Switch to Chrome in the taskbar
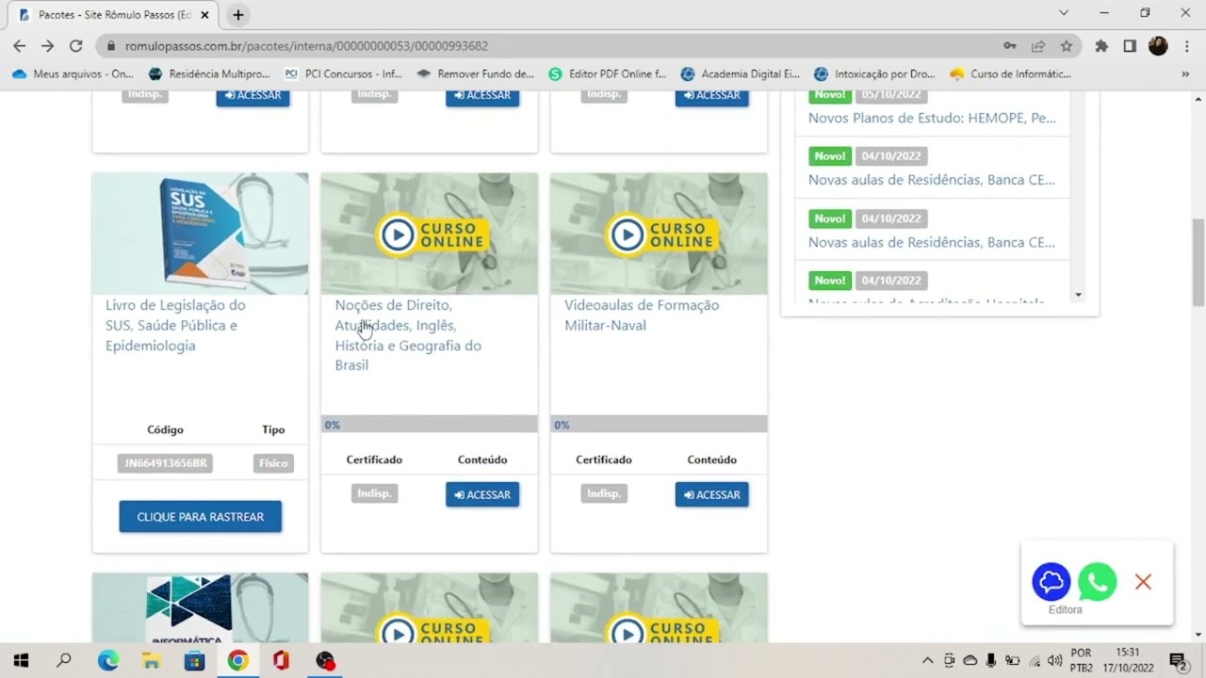Viewport: 1206px width, 678px height. [237, 660]
